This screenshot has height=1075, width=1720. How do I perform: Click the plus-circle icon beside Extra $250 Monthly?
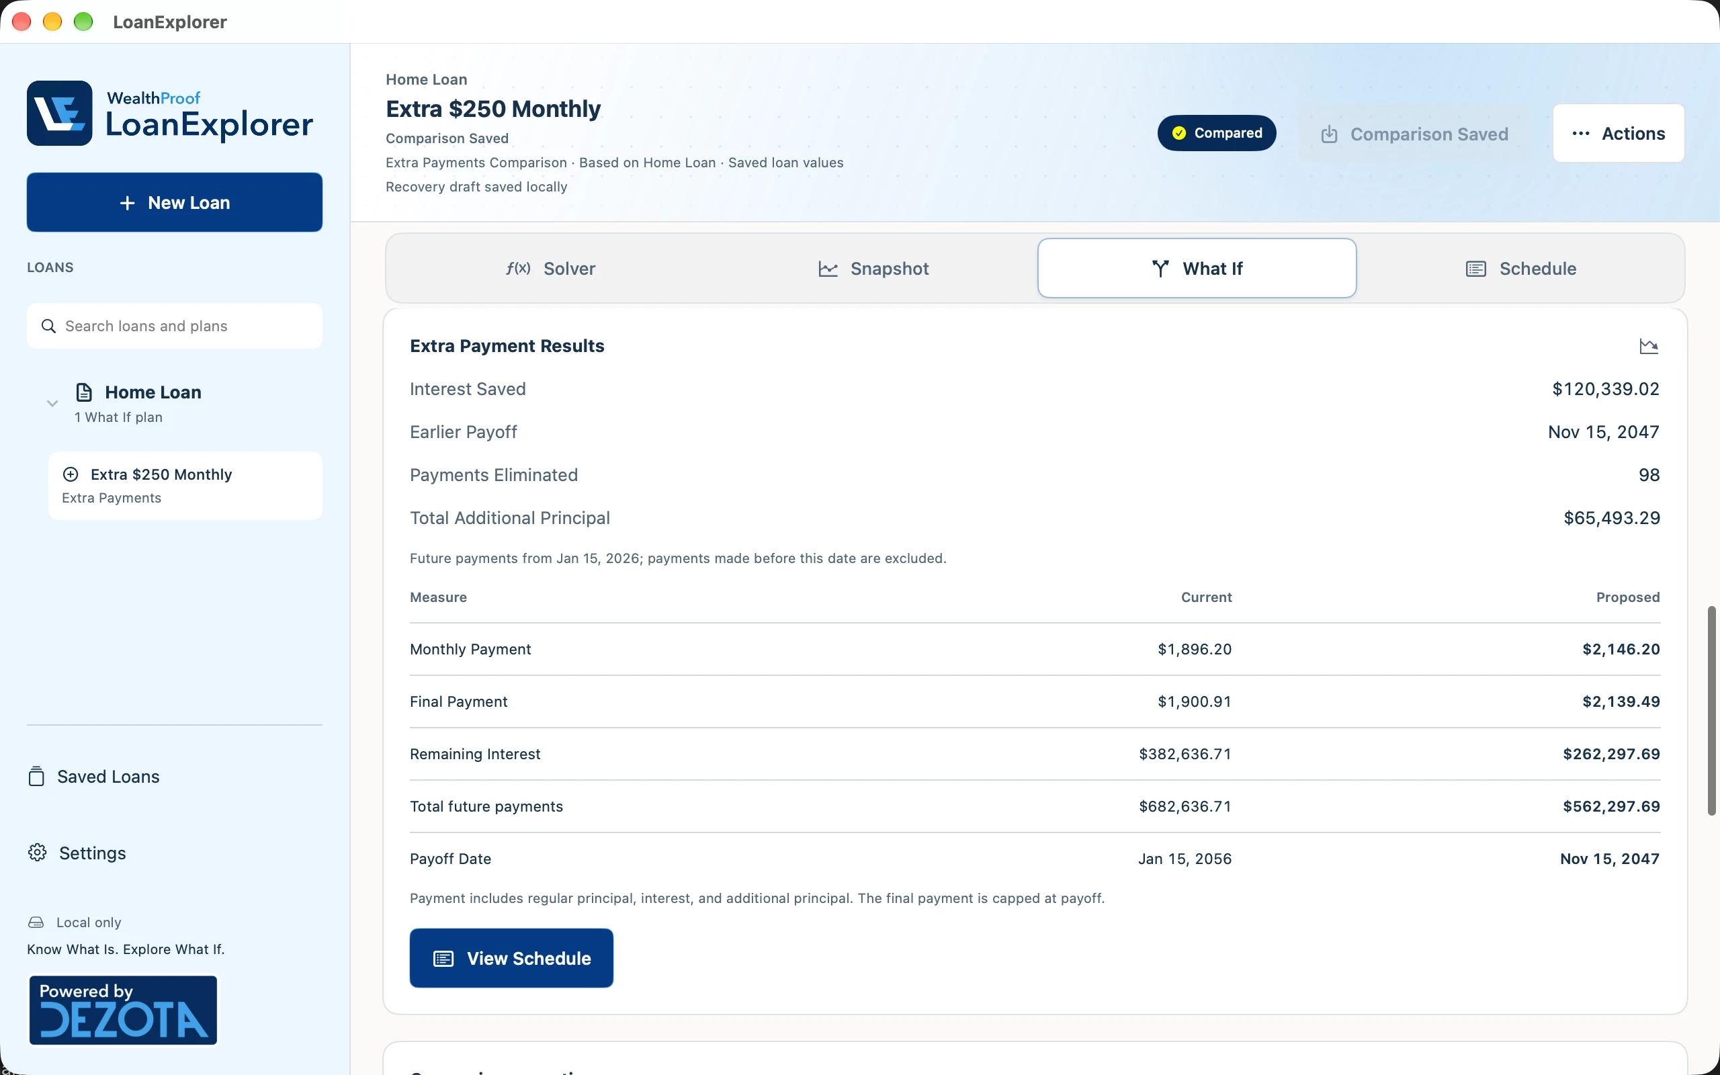pos(71,474)
